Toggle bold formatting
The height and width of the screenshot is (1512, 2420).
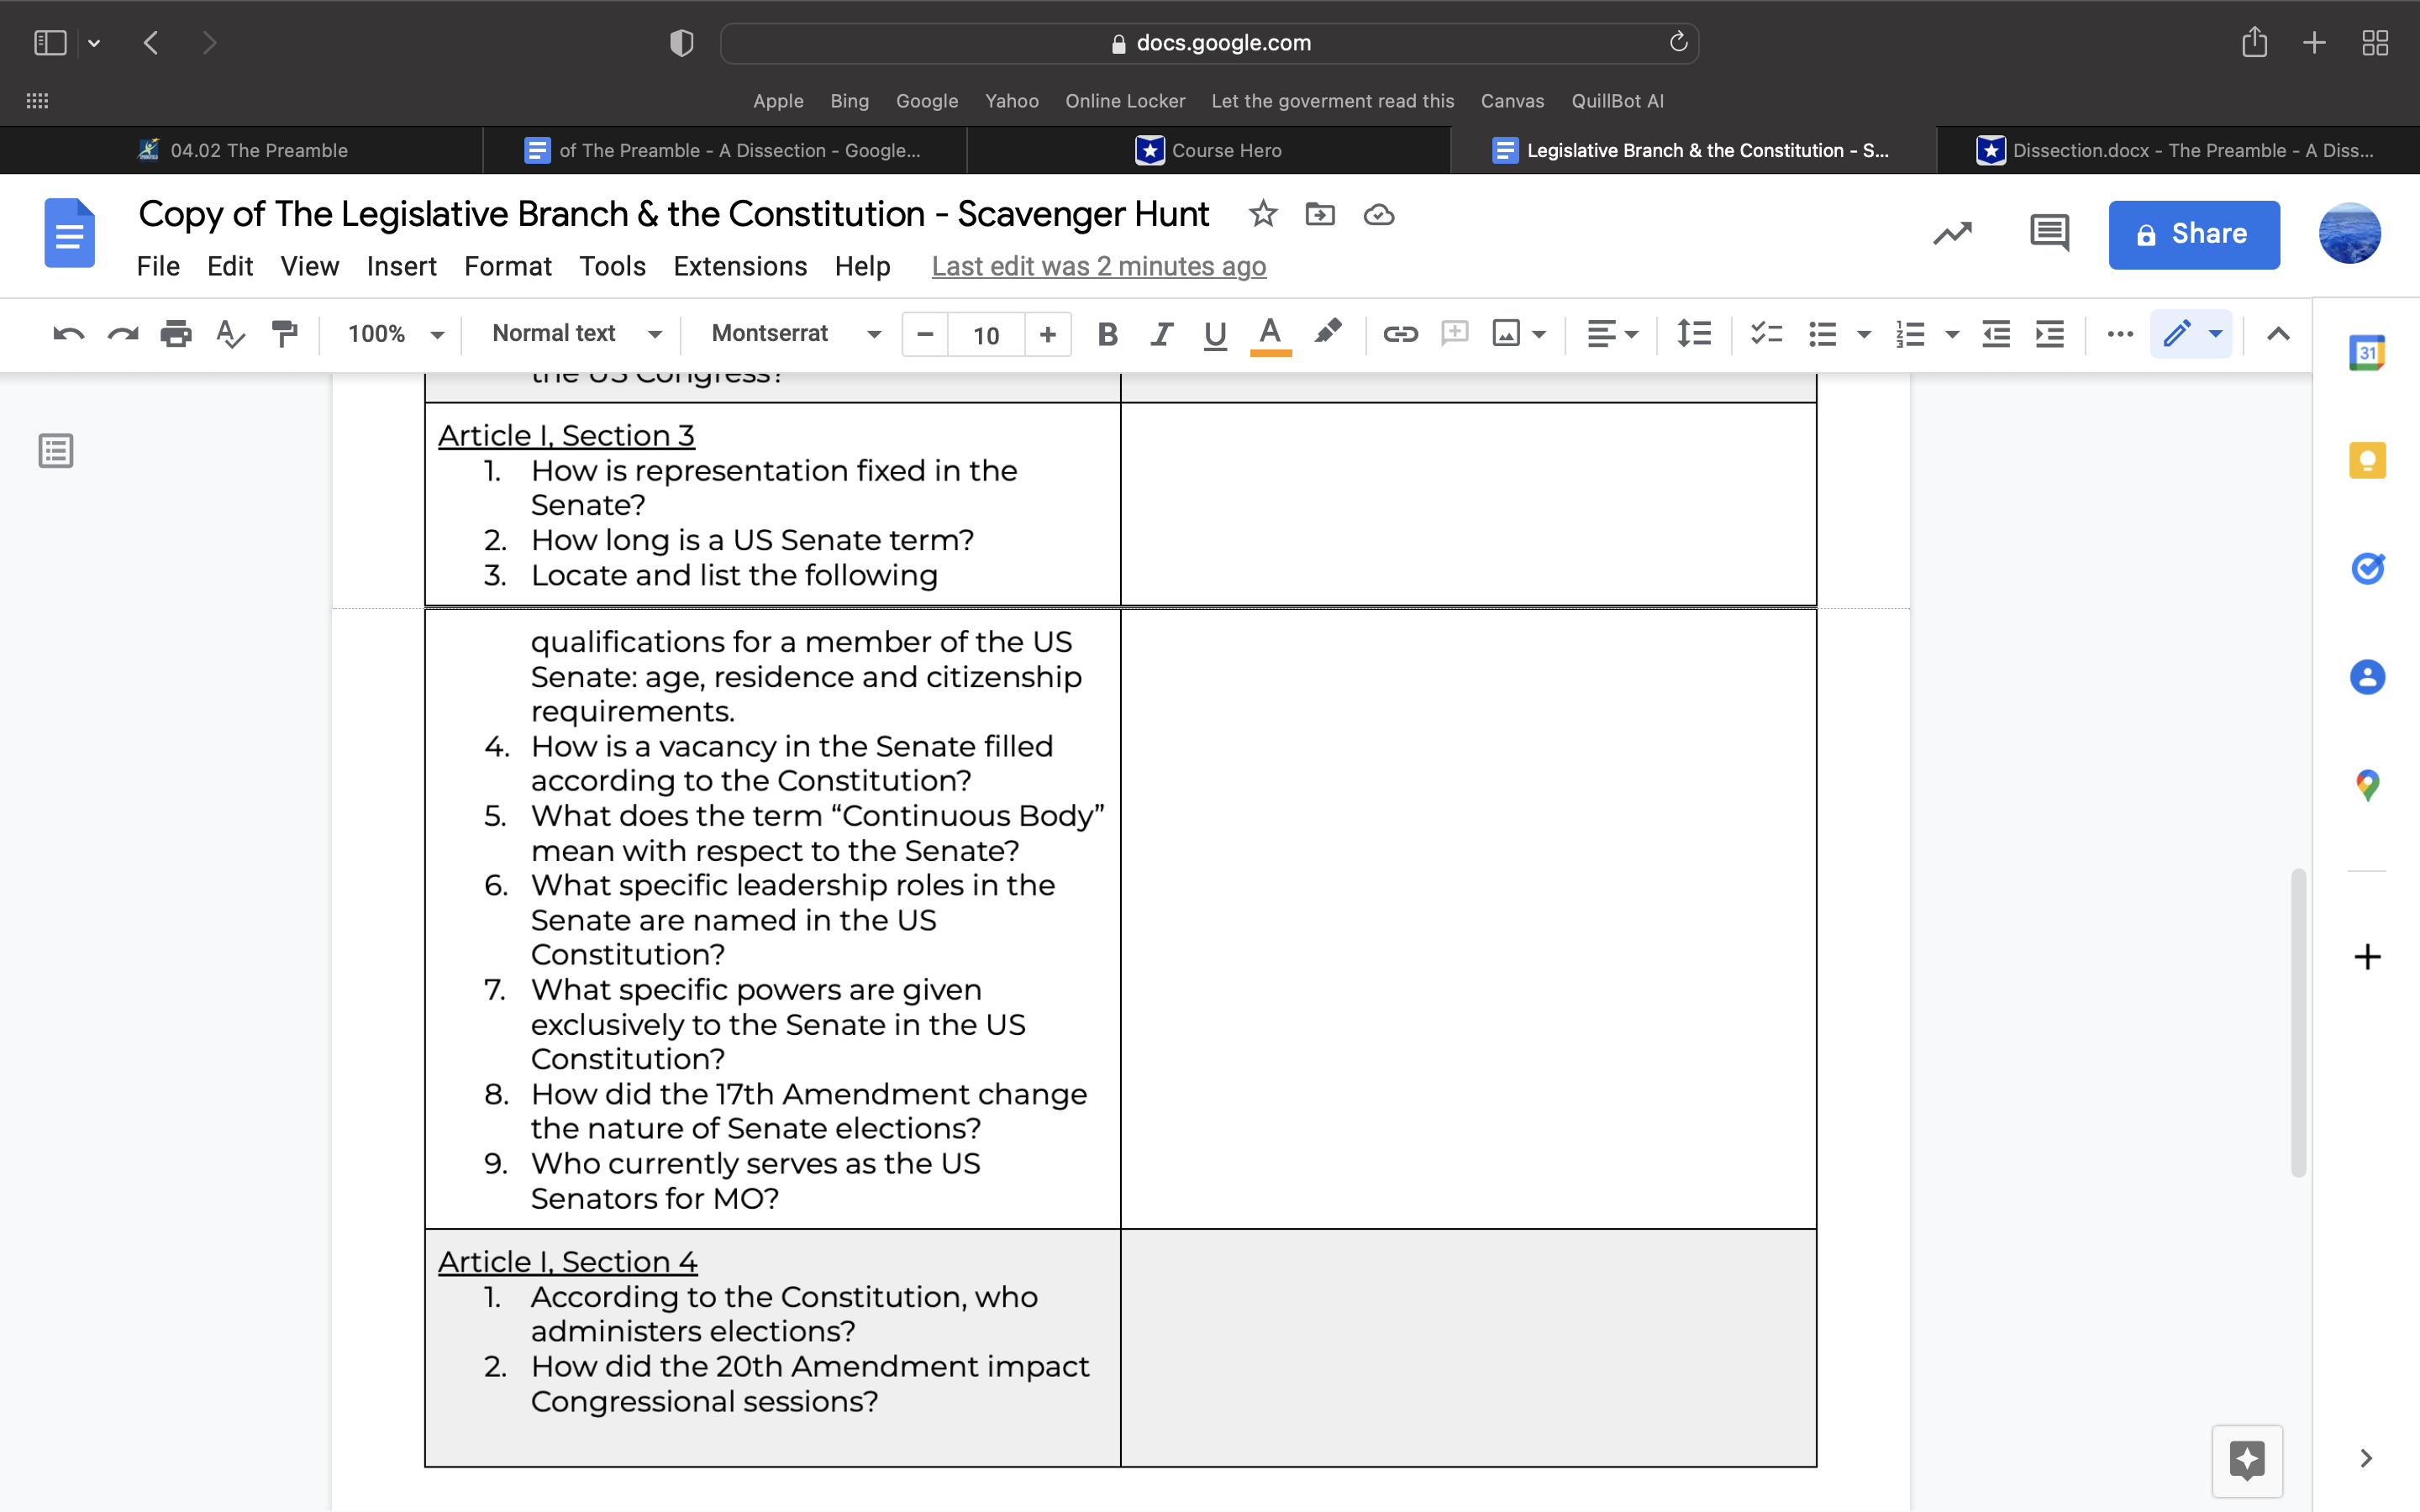pyautogui.click(x=1107, y=334)
